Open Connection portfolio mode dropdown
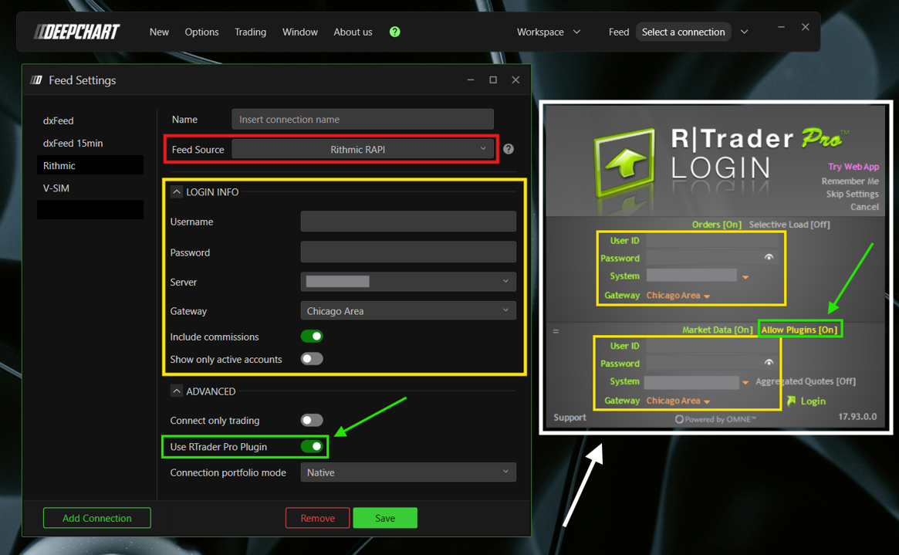899x555 pixels. [x=408, y=472]
